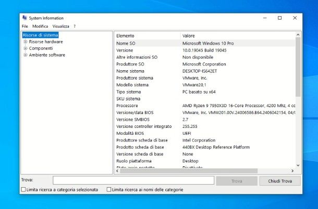Select the Componenti tree item
The height and width of the screenshot is (209, 318).
(x=41, y=48)
